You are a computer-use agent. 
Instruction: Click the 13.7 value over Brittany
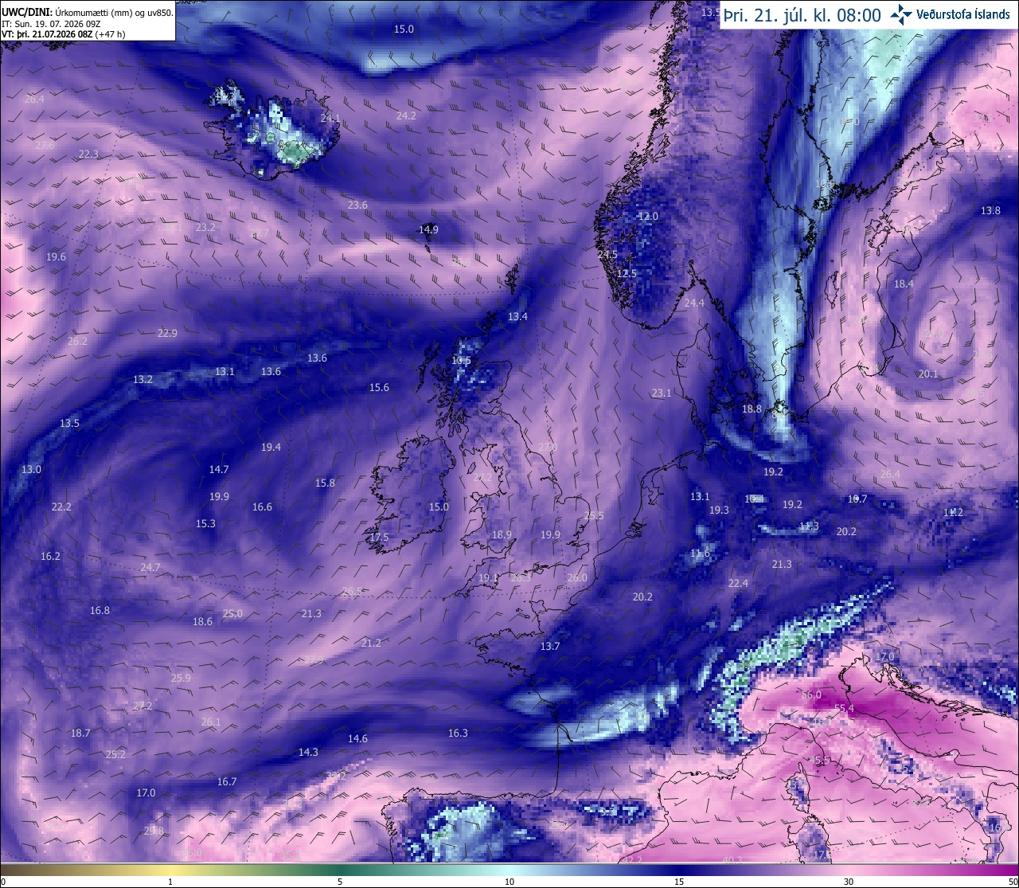pyautogui.click(x=550, y=646)
